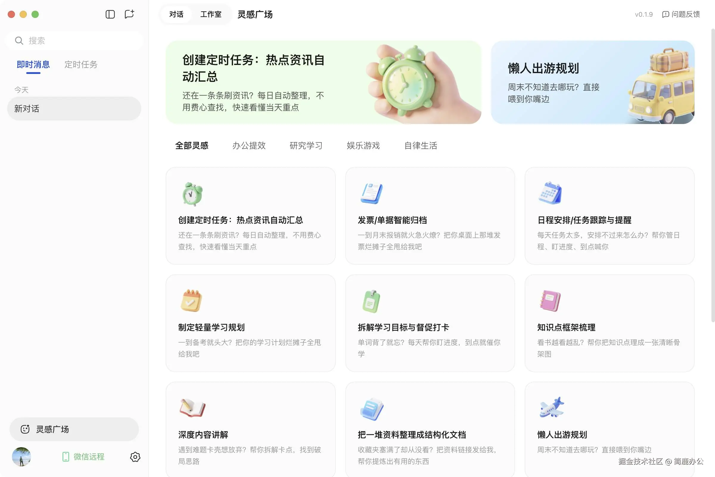715x477 pixels.
Task: Select the 办公提效 category filter
Action: [x=249, y=146]
